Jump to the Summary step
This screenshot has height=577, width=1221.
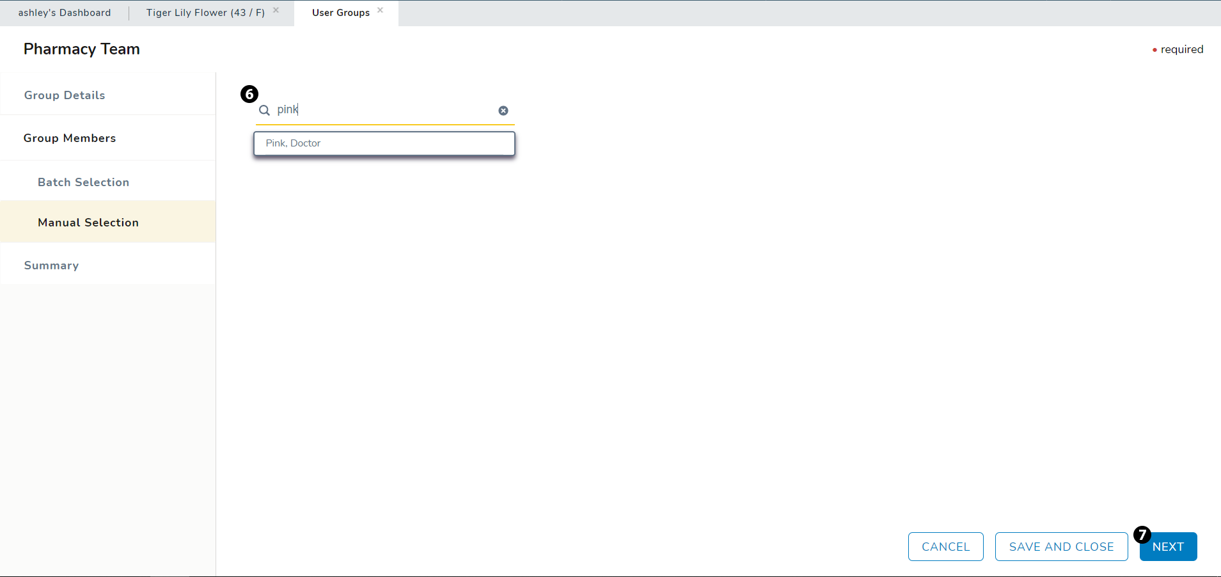pyautogui.click(x=51, y=265)
